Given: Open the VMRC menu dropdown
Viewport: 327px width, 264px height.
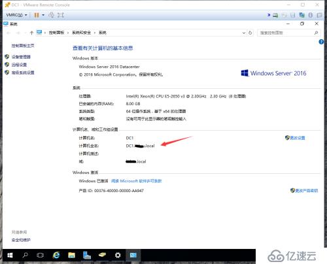Looking at the screenshot, I should pyautogui.click(x=16, y=15).
